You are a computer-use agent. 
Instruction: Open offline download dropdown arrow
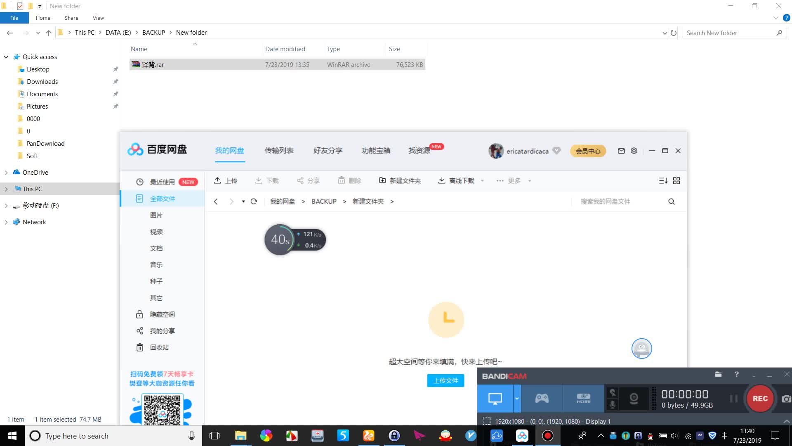[482, 180]
